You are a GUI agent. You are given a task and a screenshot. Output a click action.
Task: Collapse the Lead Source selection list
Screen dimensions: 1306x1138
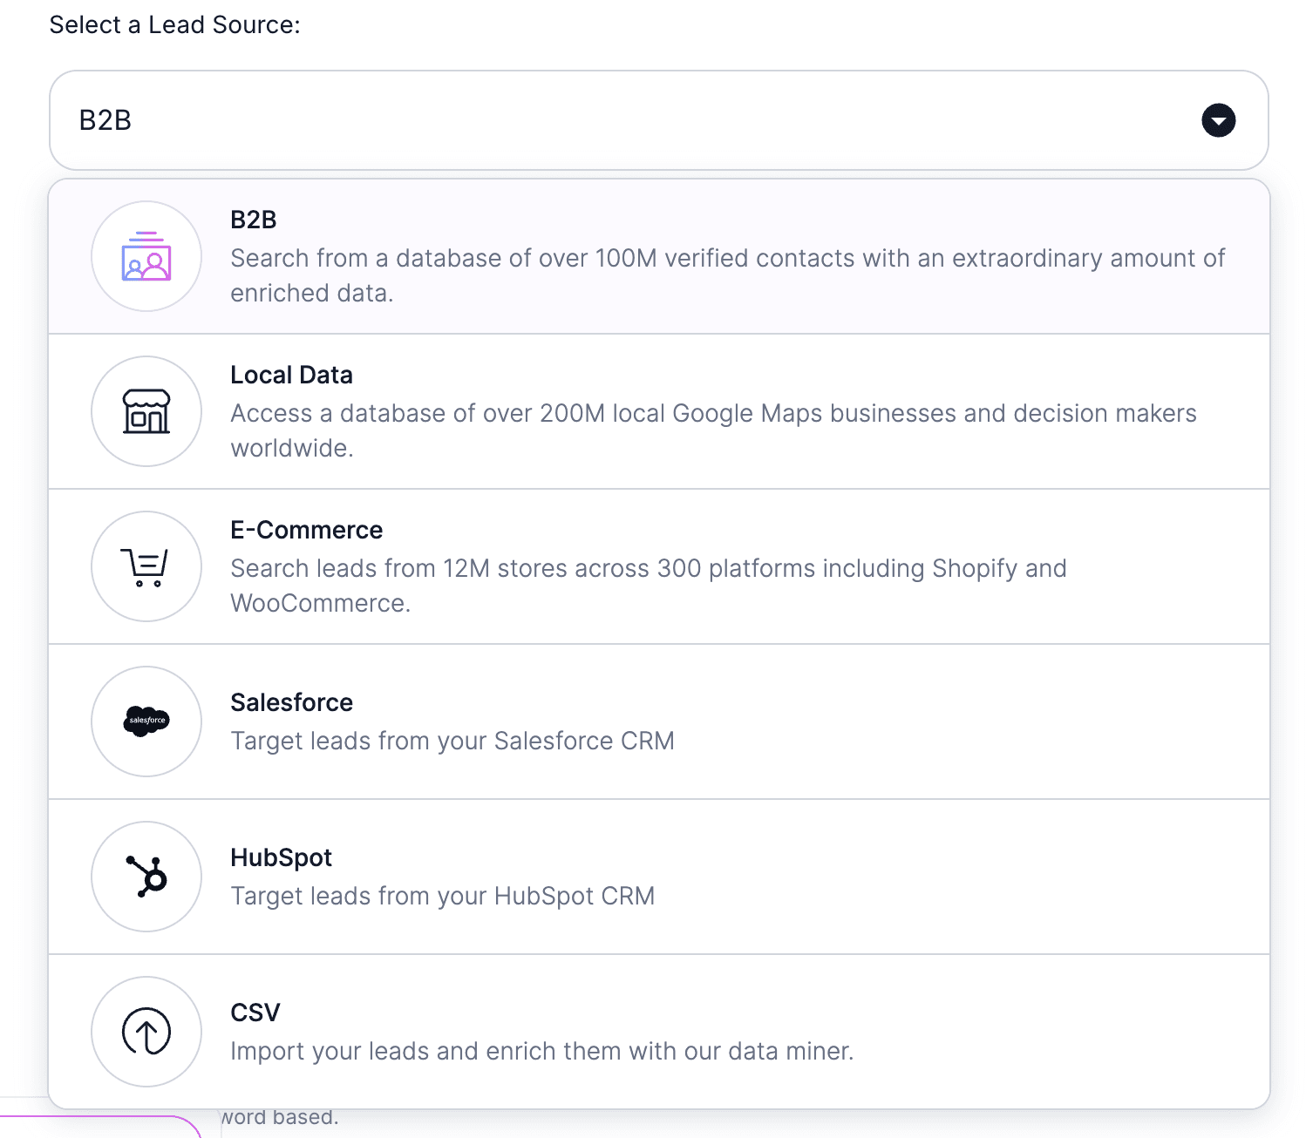pyautogui.click(x=1218, y=120)
